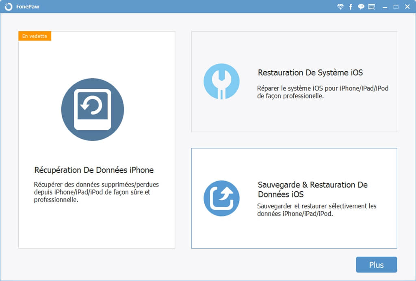
Task: Minimize the FonePaw window
Action: (x=385, y=7)
